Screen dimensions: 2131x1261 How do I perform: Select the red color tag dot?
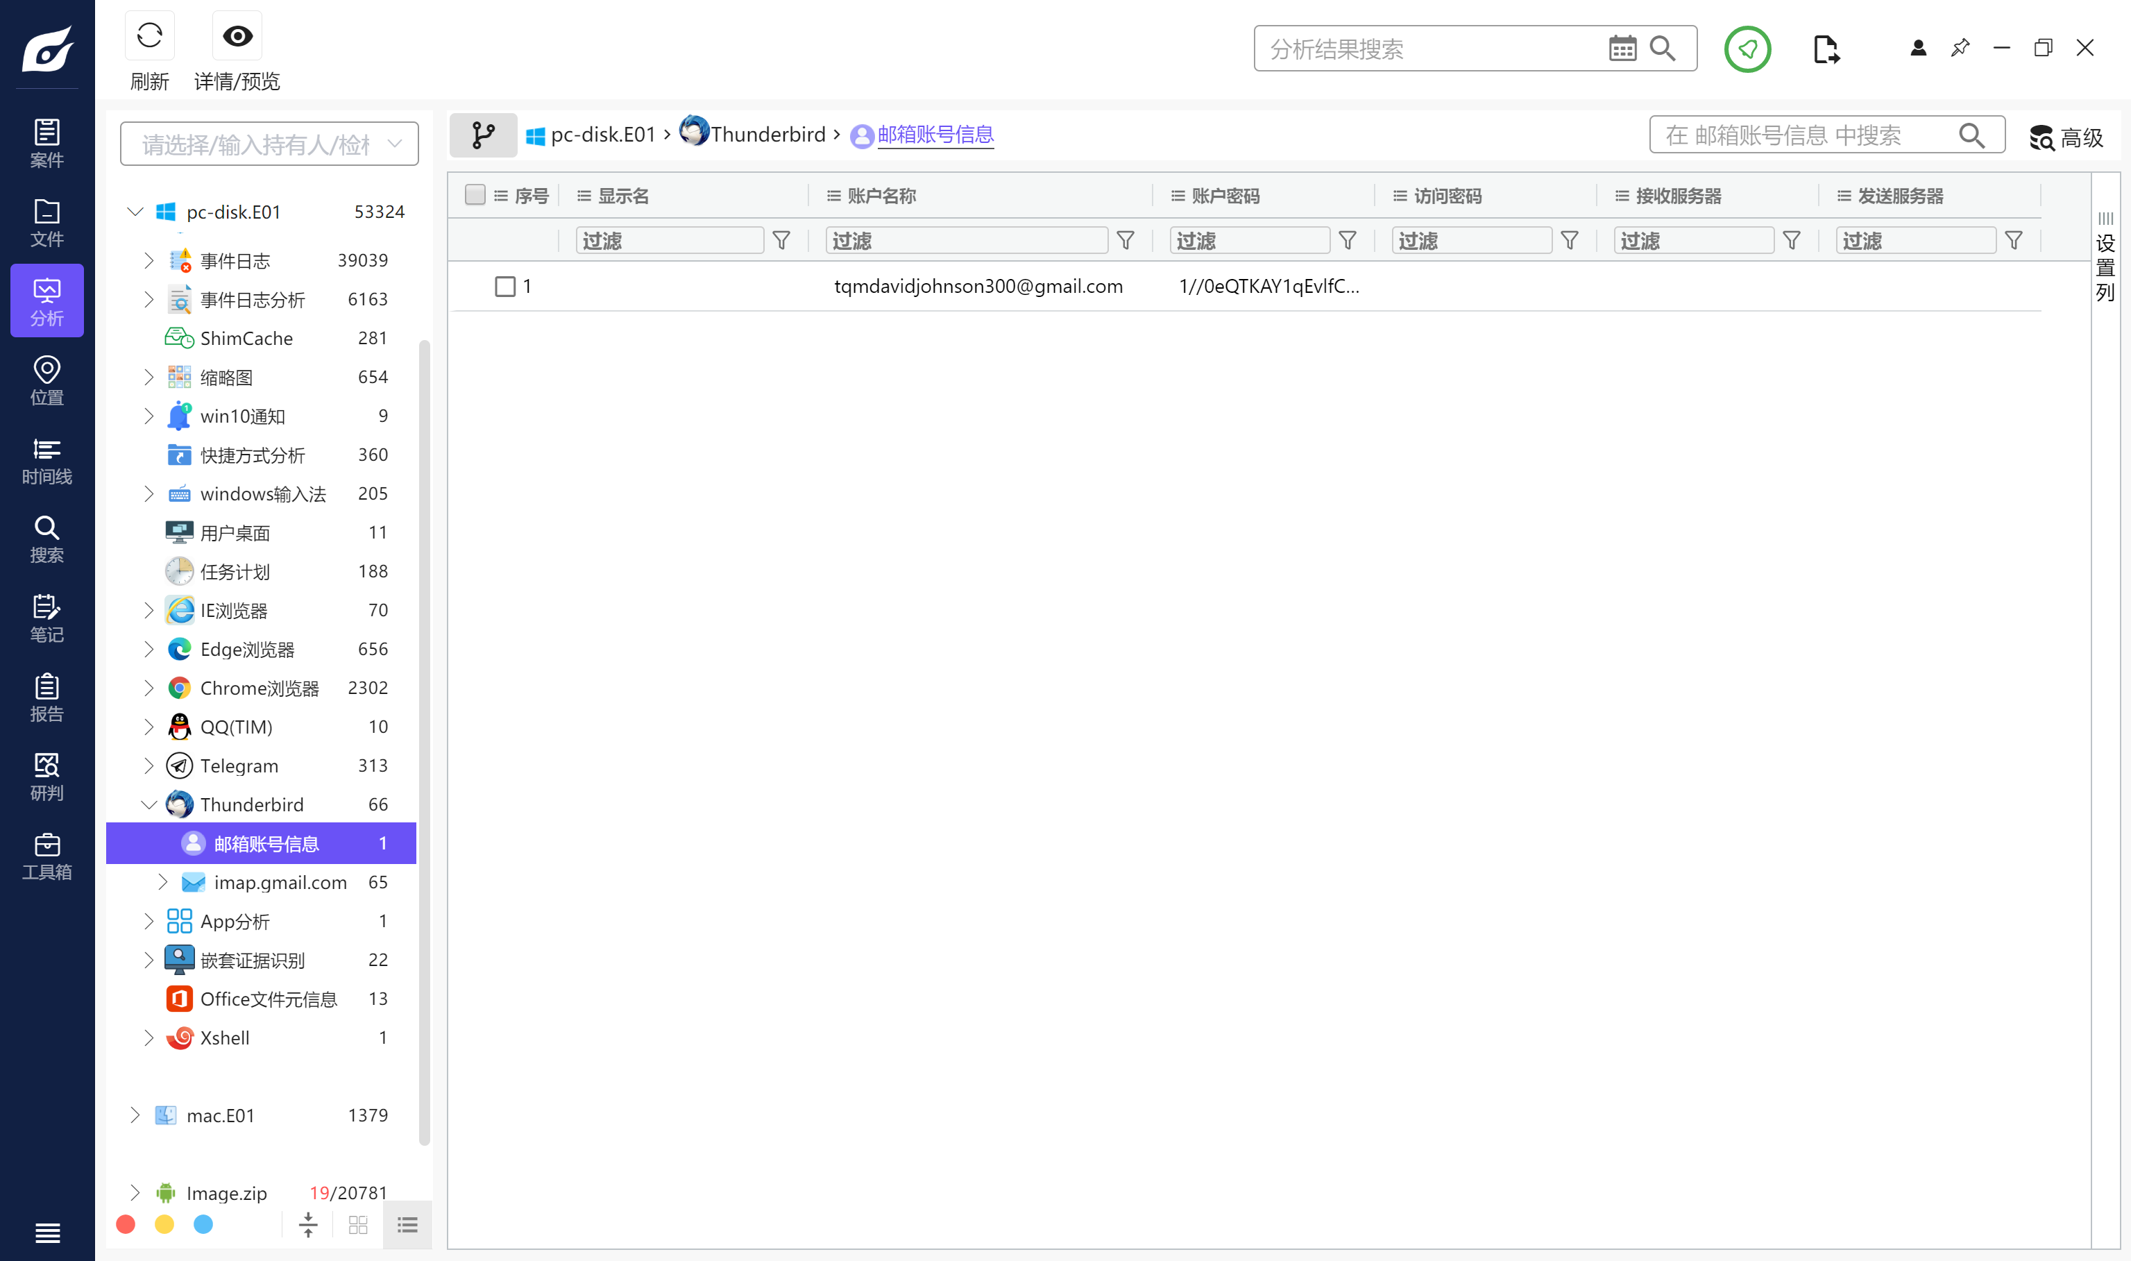pyautogui.click(x=126, y=1224)
